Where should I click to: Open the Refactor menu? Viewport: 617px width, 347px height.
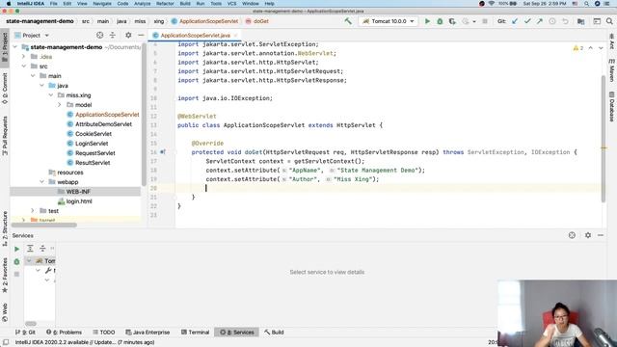tap(165, 4)
